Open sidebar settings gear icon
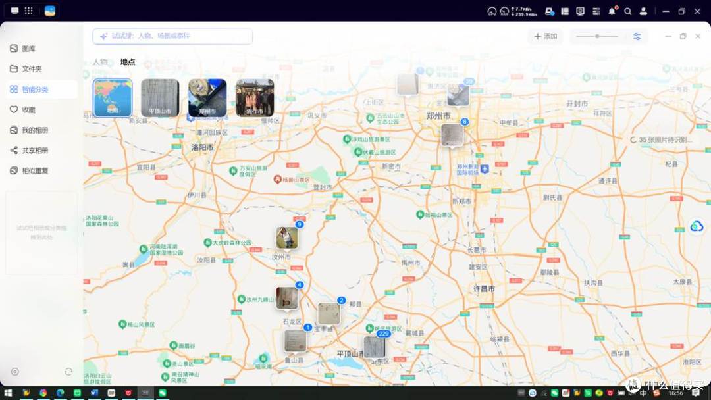This screenshot has height=400, width=711. tap(15, 372)
